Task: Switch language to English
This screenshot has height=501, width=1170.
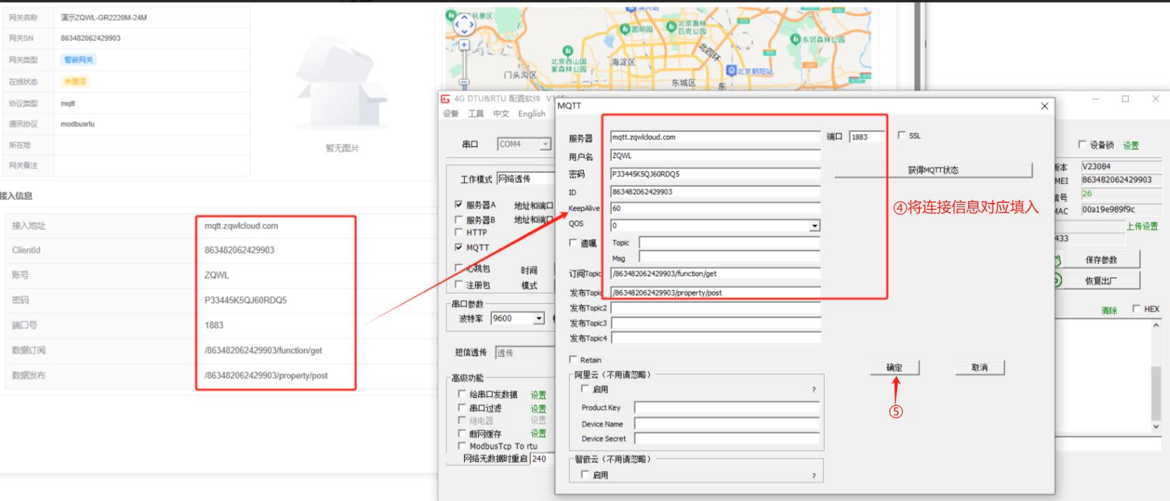Action: (532, 114)
